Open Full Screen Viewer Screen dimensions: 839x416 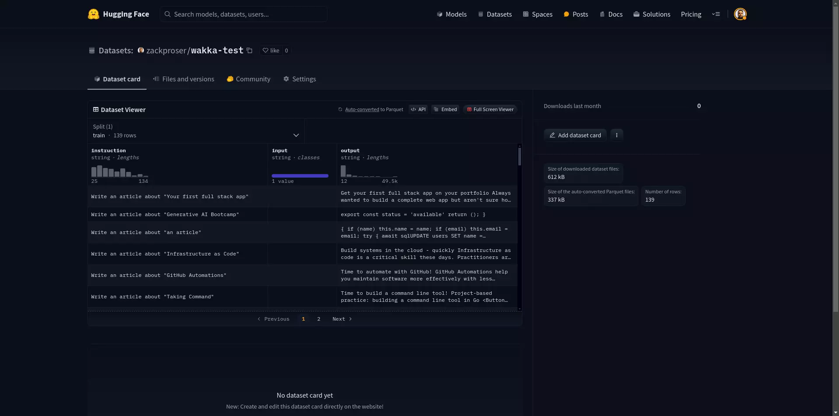pyautogui.click(x=490, y=109)
